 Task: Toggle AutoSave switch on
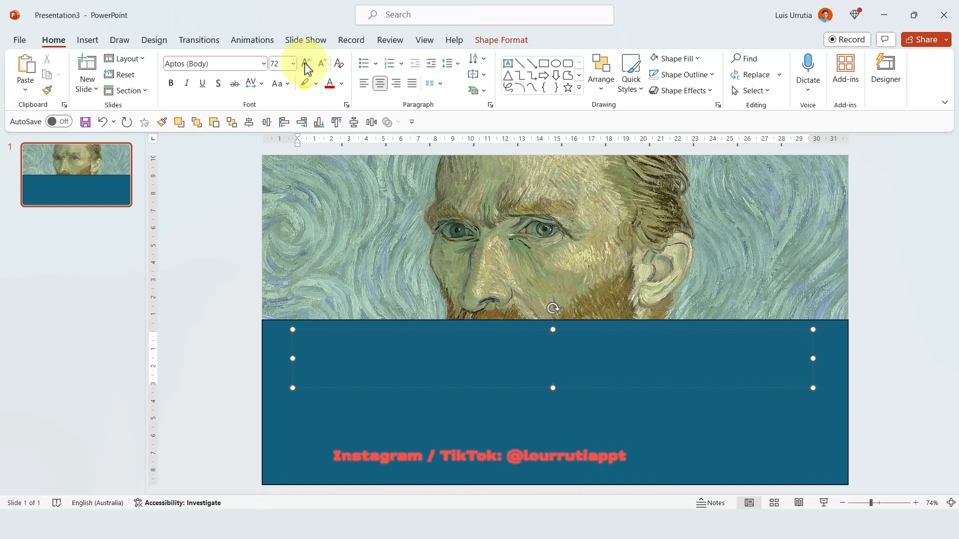tap(59, 122)
